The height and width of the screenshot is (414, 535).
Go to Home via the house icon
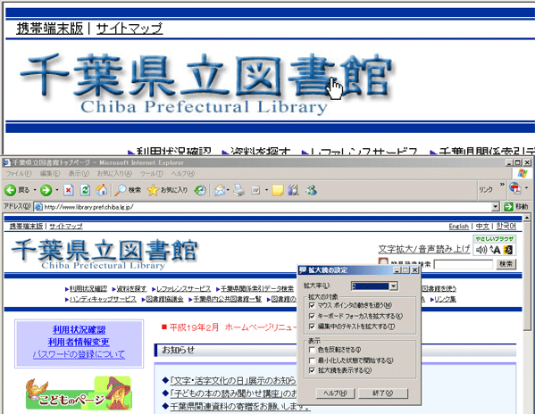[x=101, y=190]
